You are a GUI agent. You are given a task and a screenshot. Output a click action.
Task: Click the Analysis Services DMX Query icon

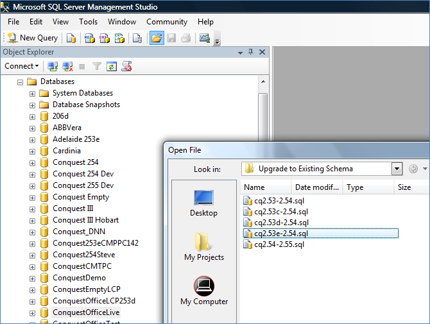pyautogui.click(x=104, y=38)
